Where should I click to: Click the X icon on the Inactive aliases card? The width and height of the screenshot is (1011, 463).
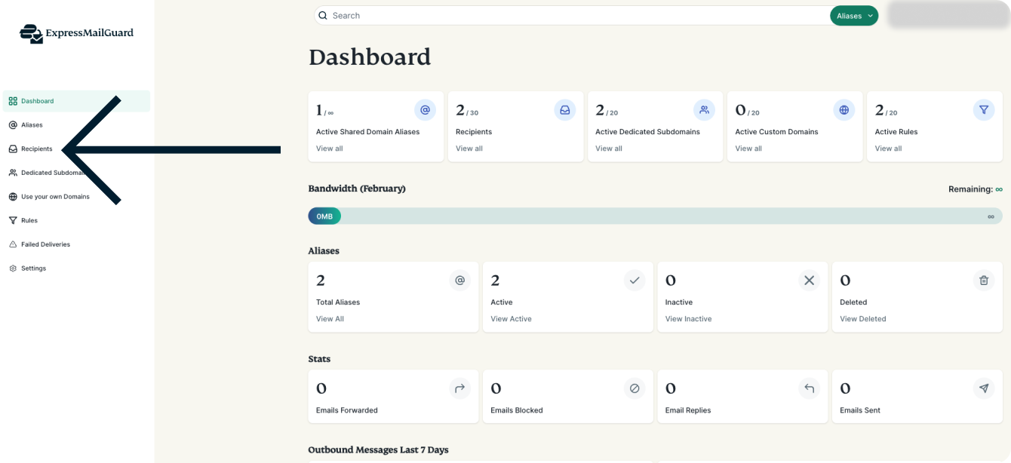tap(809, 281)
